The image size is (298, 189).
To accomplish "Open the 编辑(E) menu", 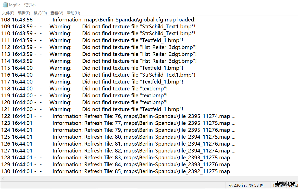I will [x=24, y=13].
